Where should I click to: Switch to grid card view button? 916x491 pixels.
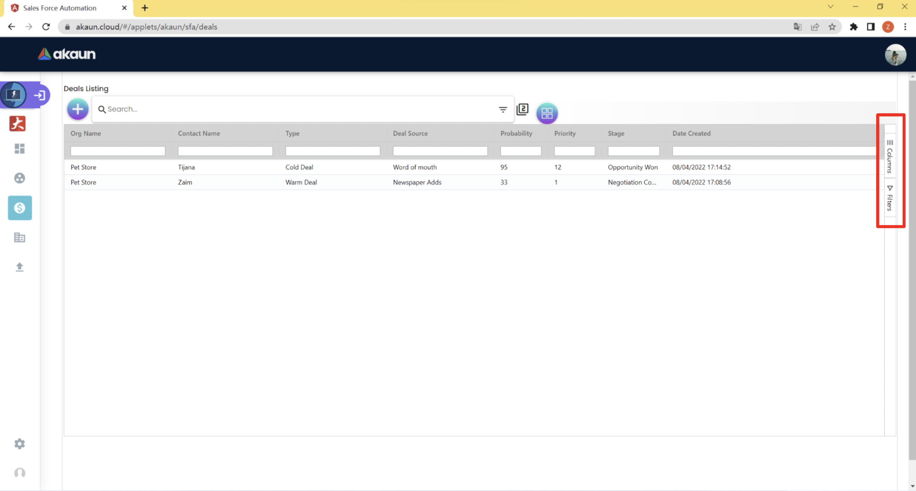tap(547, 113)
